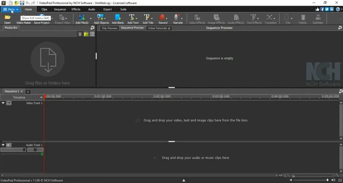
Task: Click the Transition icon
Action: coord(270,17)
